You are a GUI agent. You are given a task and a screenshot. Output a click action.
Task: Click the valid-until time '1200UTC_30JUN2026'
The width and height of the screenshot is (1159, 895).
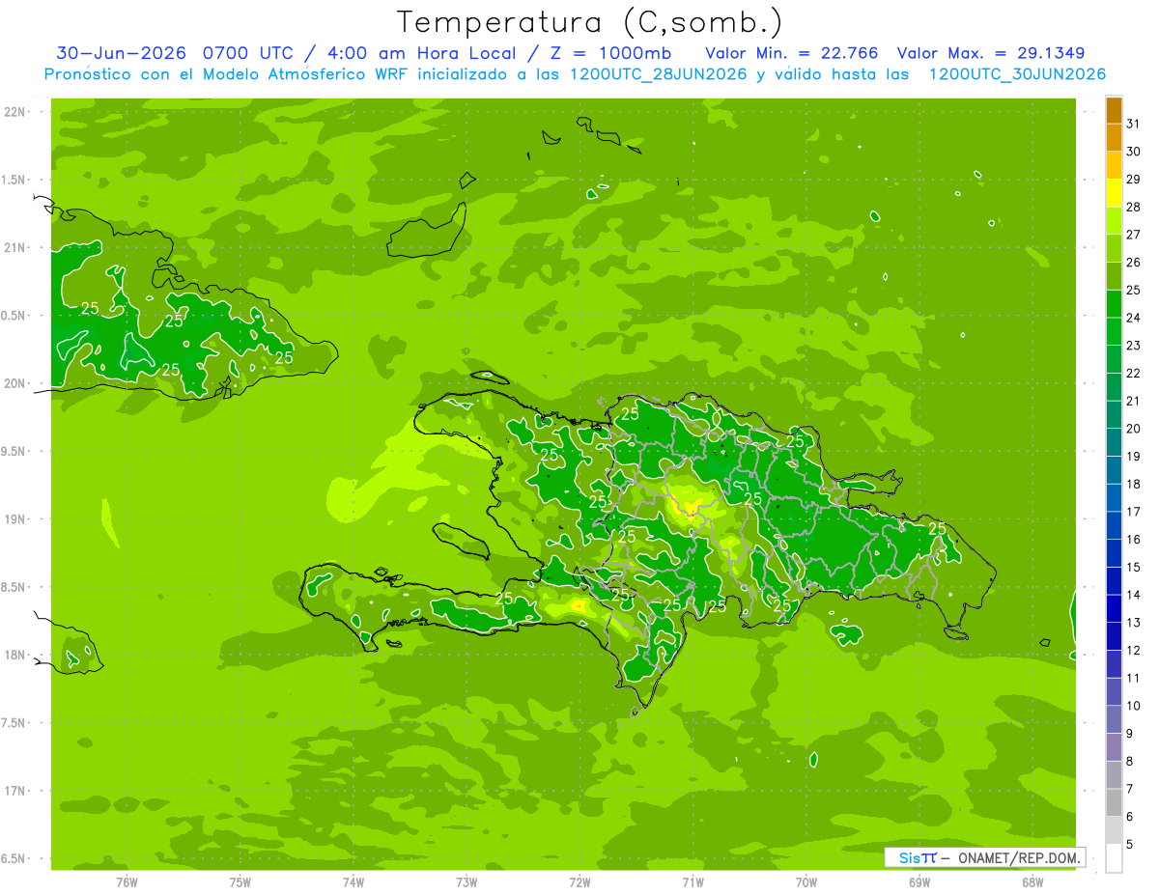[x=1017, y=74]
